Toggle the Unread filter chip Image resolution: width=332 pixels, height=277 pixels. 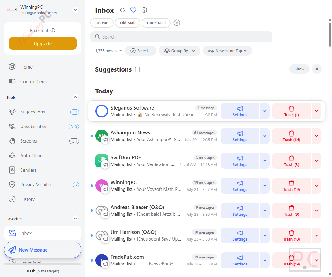(102, 23)
